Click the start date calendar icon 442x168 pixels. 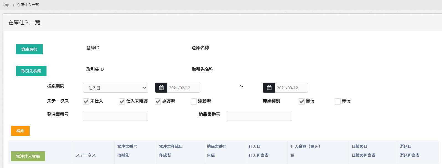[x=161, y=88]
